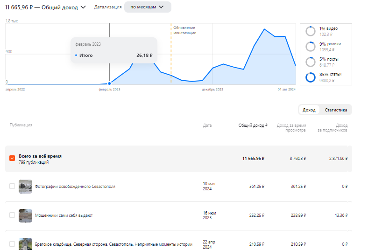Open Фотографии освобожденного Севастополя publication
The height and width of the screenshot is (250, 368).
coord(75,187)
